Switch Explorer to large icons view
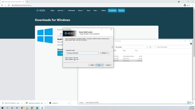Viewport: 195px width, 110px height. (x=190, y=103)
